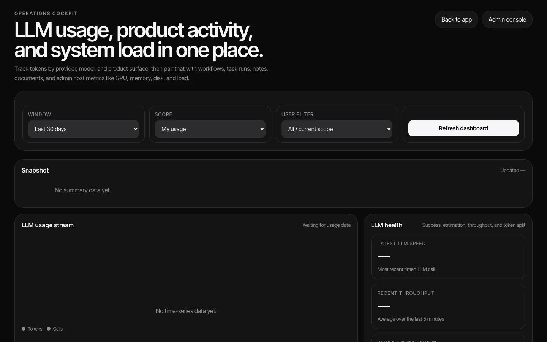Click the SCOPE filter label
This screenshot has height=342, width=547.
tap(164, 114)
